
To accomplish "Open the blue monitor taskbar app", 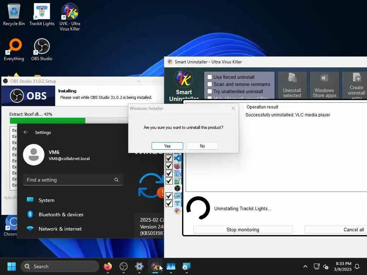I will pyautogui.click(x=171, y=266).
